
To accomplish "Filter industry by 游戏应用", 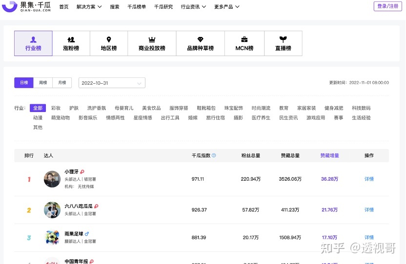I will 316,118.
